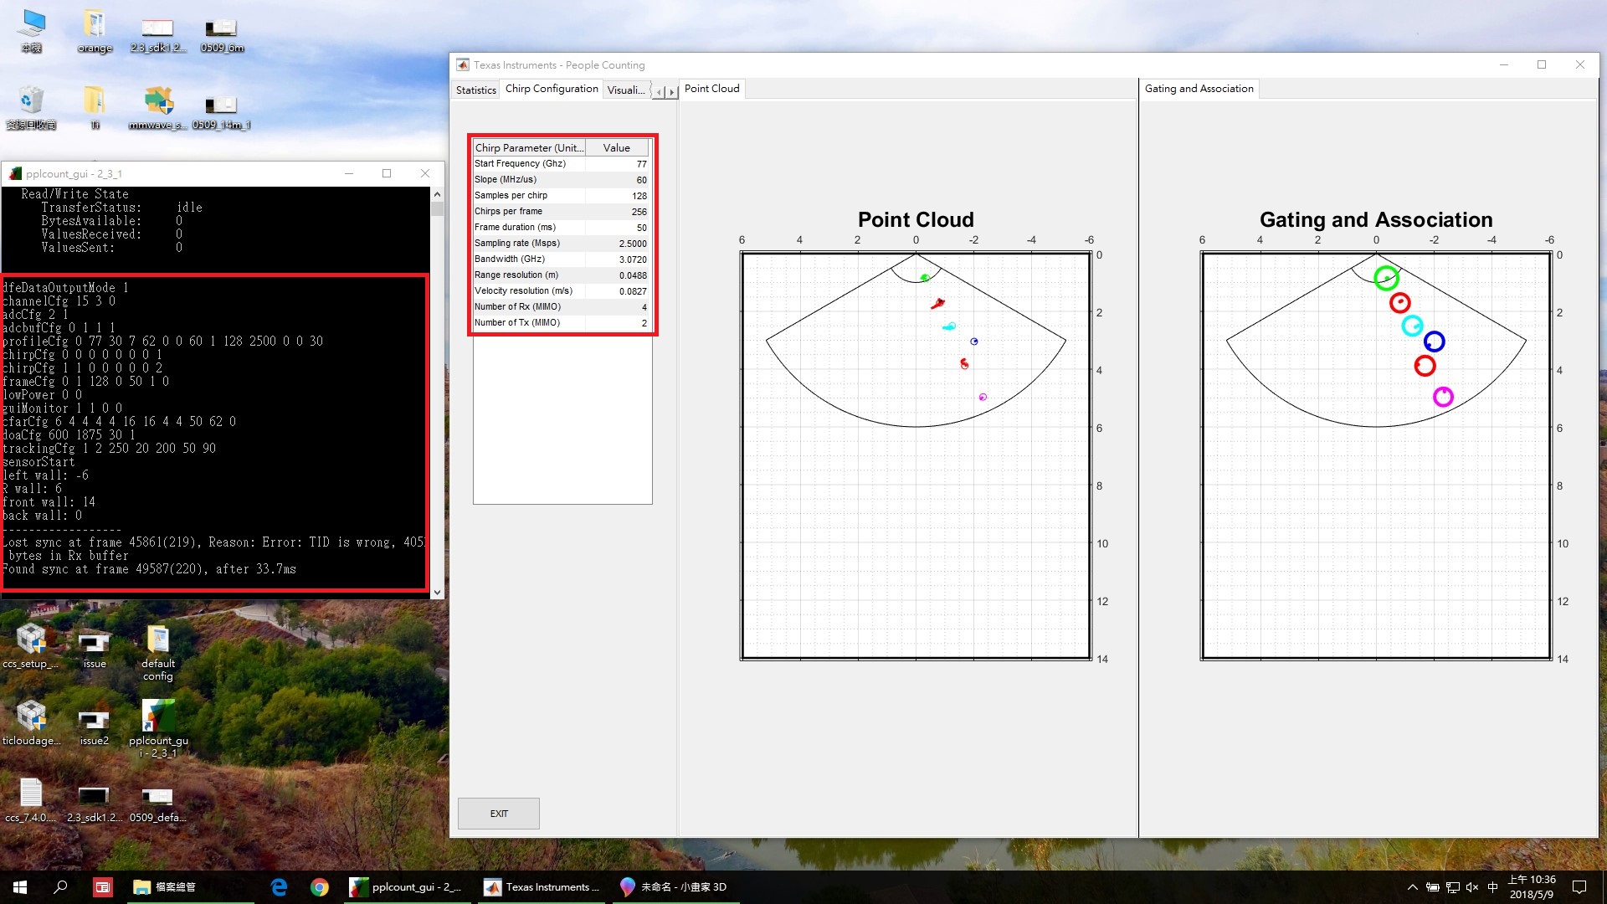Open Microsoft Edge from the taskbar
1607x904 pixels.
pos(279,886)
